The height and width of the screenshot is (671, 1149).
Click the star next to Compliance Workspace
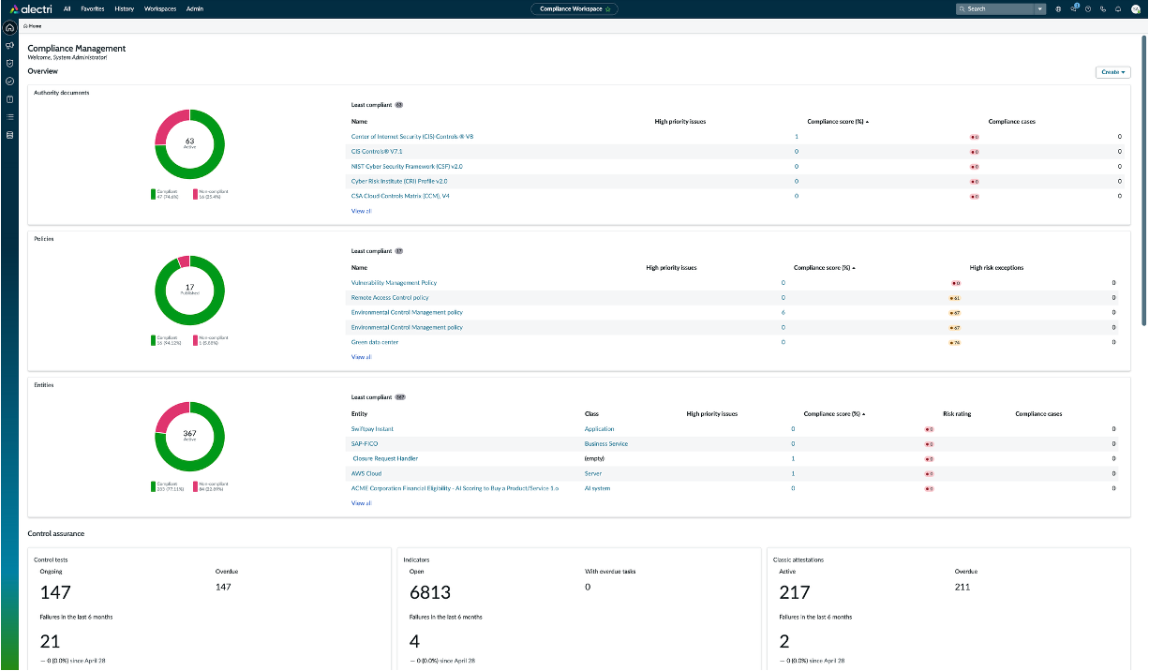(x=607, y=8)
